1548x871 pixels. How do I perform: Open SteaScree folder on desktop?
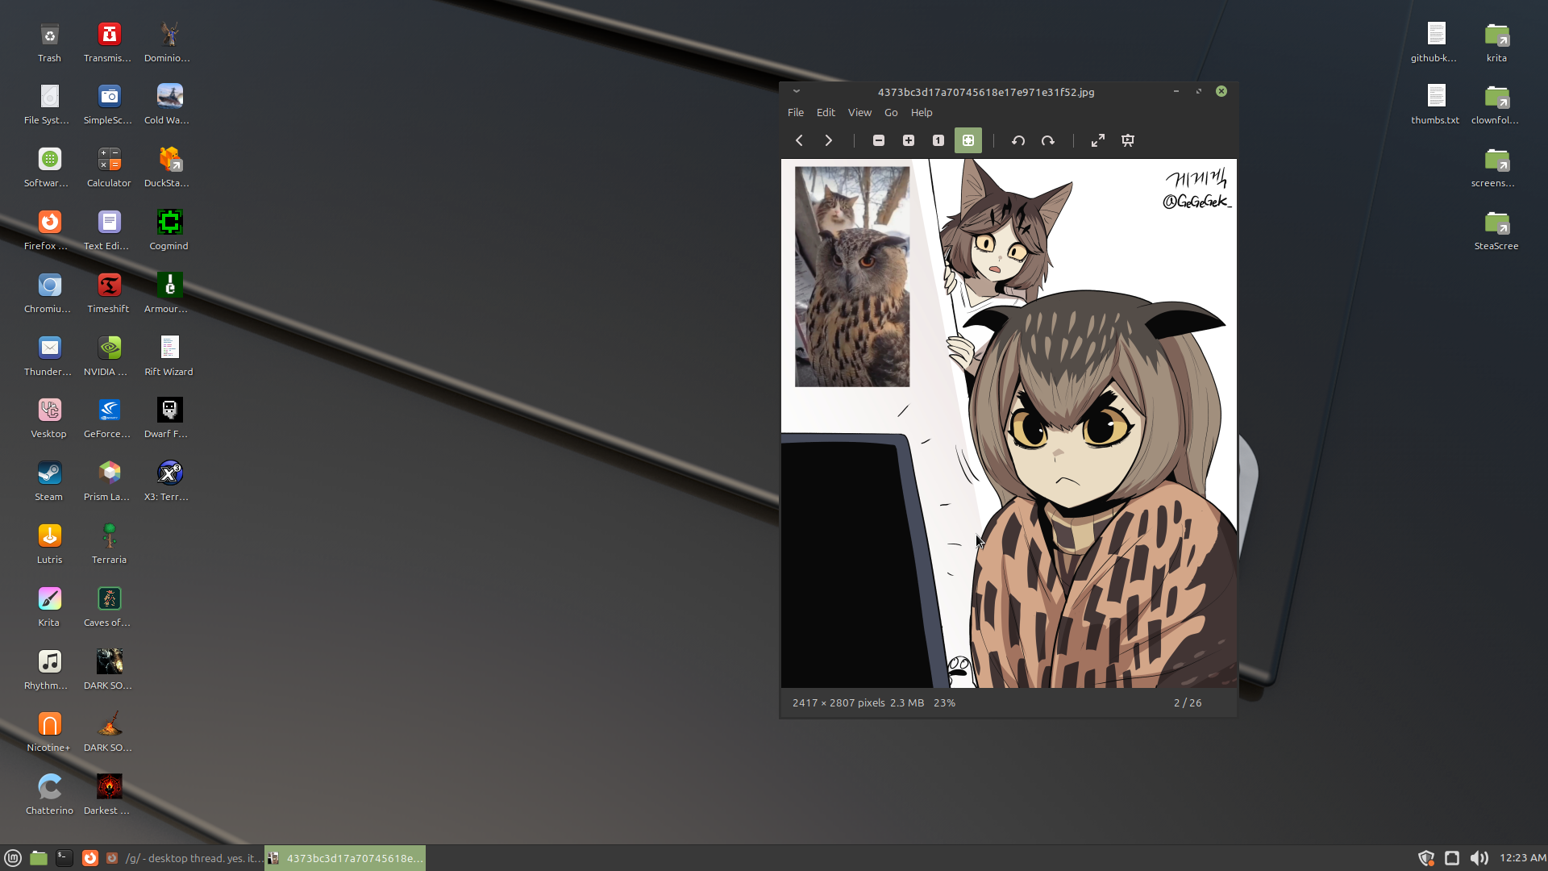click(x=1496, y=231)
